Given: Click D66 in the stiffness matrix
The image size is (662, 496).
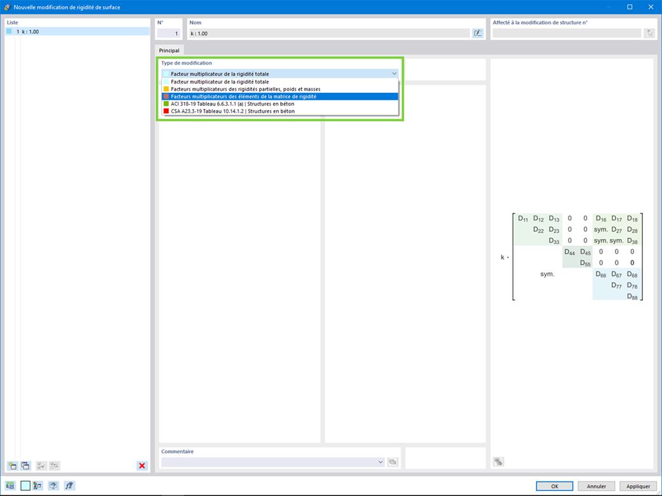Looking at the screenshot, I should point(601,275).
